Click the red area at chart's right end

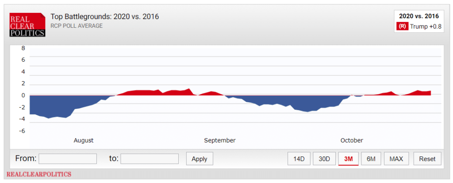[416, 93]
